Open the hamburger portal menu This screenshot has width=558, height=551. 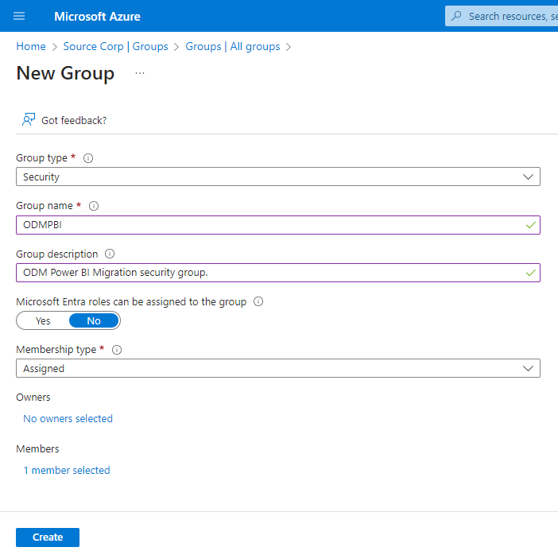click(19, 16)
